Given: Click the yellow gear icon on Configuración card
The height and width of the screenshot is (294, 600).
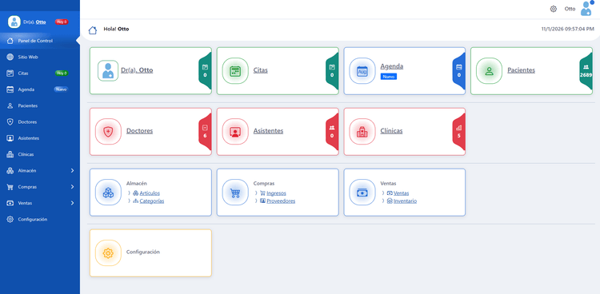Looking at the screenshot, I should [x=108, y=253].
